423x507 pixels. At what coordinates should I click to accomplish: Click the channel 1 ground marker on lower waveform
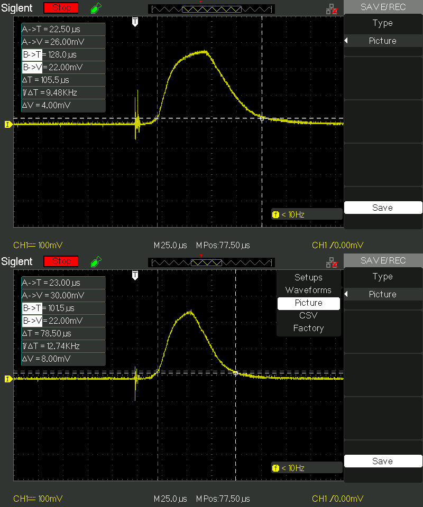click(x=8, y=379)
